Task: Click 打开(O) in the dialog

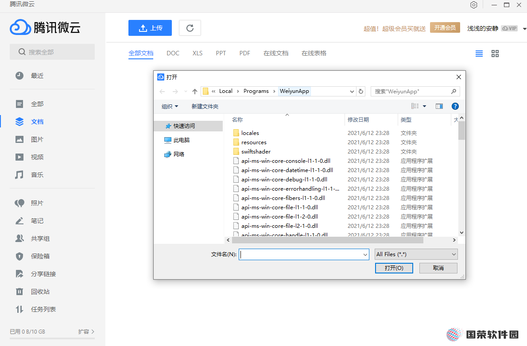Action: 394,268
